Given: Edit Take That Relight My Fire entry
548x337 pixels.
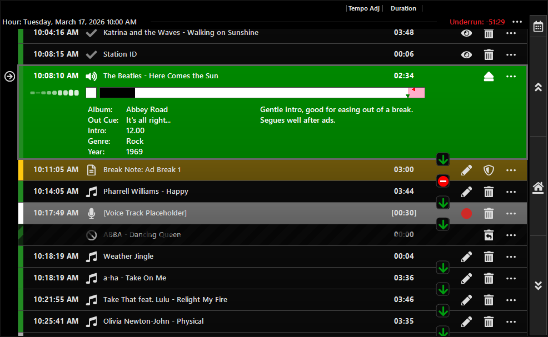Looking at the screenshot, I should (x=466, y=300).
